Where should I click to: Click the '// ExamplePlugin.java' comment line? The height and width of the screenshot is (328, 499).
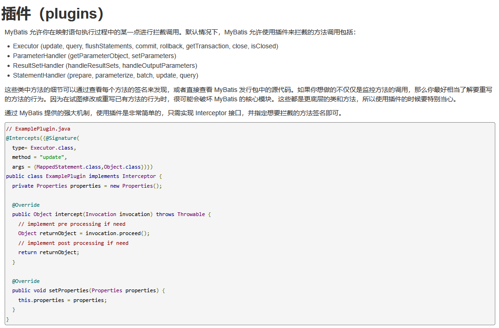38,129
